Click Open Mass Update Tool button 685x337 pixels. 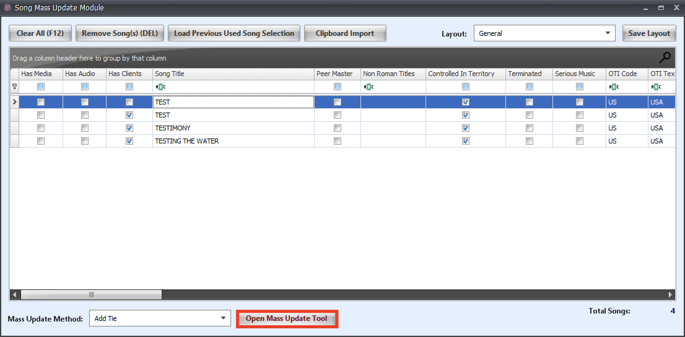click(x=286, y=319)
